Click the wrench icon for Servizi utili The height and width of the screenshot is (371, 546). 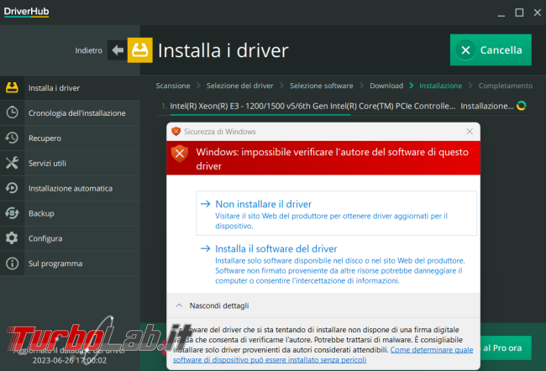(12, 163)
